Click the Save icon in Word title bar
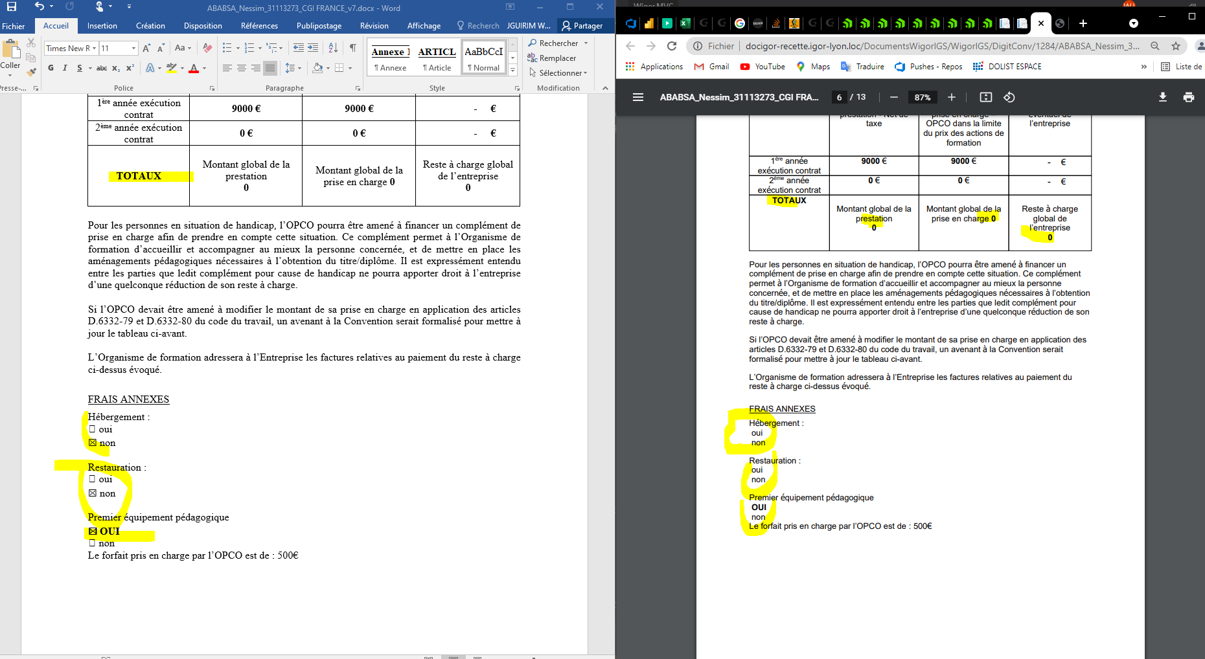Screen dimensions: 1205x659 12,7
